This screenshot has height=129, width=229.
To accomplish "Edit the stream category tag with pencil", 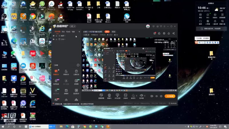I will point(86,35).
